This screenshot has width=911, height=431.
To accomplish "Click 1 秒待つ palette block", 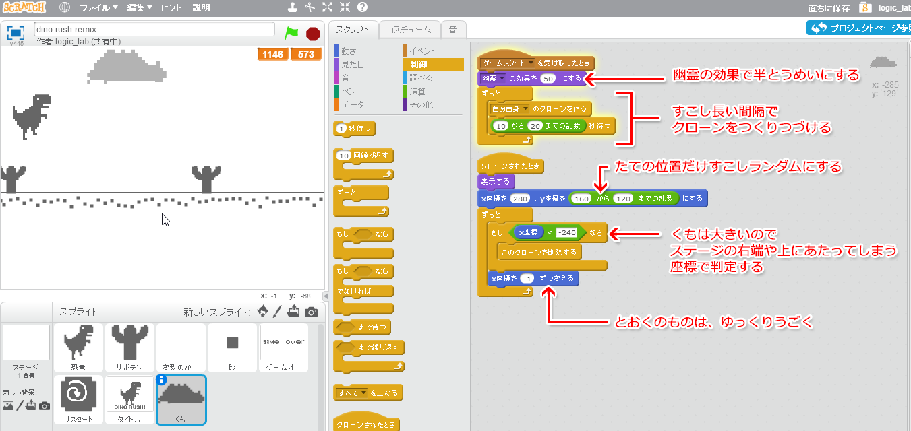I will 355,128.
